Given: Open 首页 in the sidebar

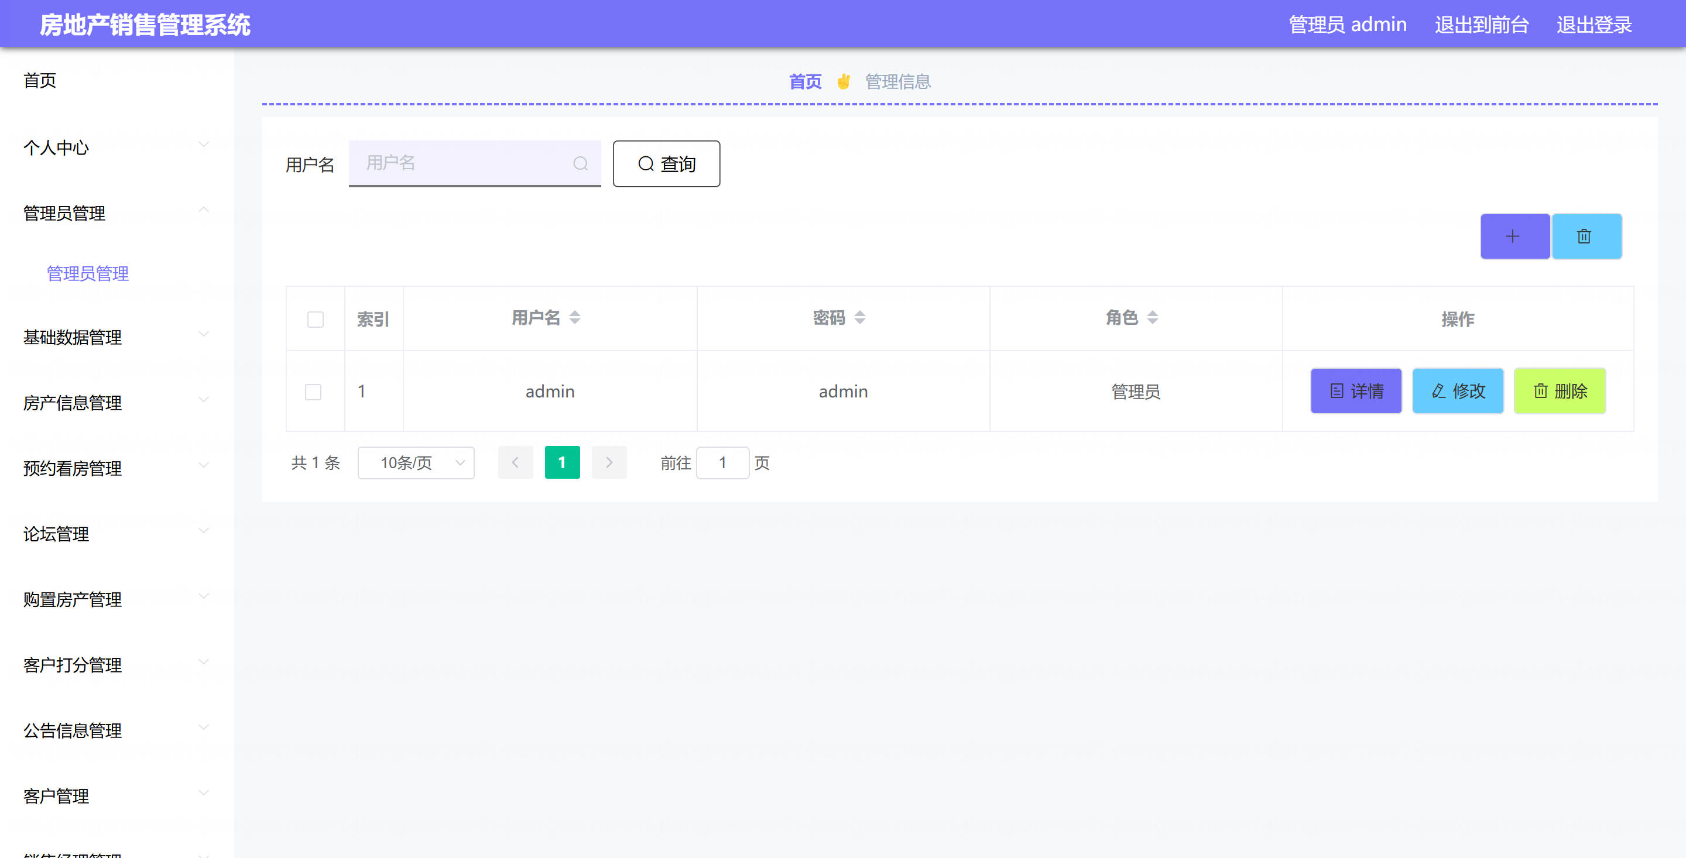Looking at the screenshot, I should tap(40, 81).
